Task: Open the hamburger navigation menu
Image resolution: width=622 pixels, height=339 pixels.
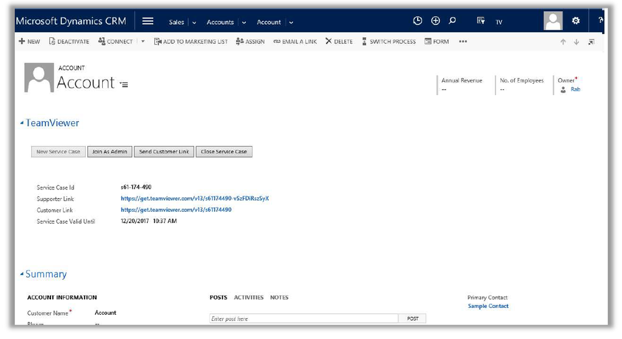Action: [148, 21]
